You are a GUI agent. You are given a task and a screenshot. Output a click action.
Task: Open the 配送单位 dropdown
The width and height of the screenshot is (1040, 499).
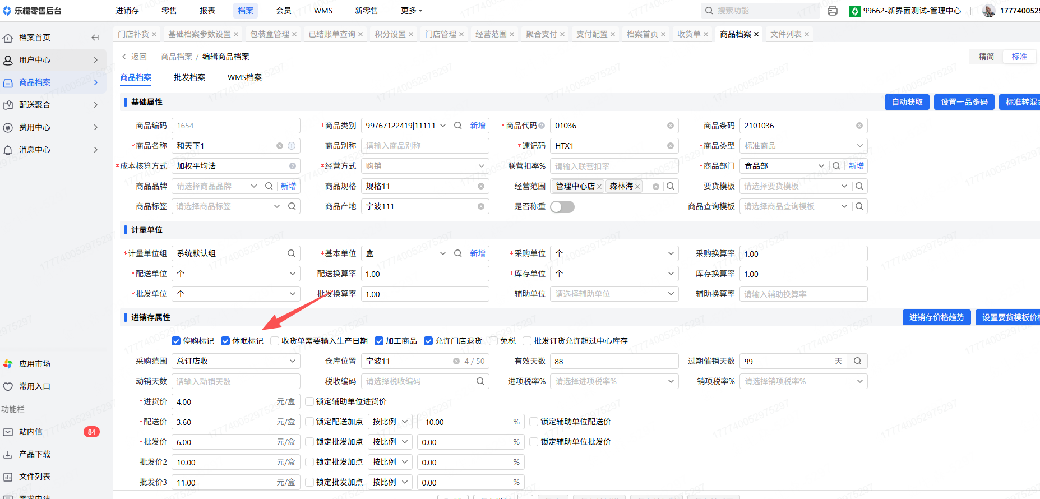pyautogui.click(x=236, y=274)
